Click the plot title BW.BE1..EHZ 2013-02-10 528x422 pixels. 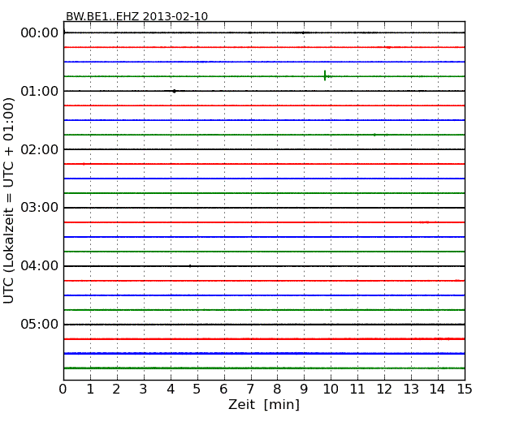pyautogui.click(x=136, y=16)
